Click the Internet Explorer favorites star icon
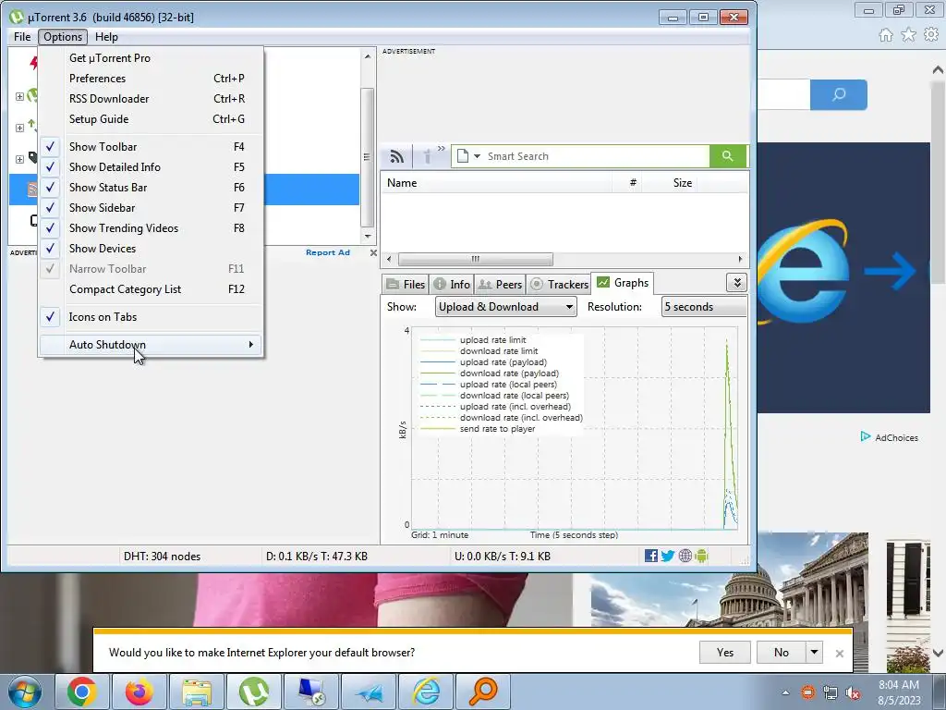The height and width of the screenshot is (710, 946). pyautogui.click(x=908, y=35)
